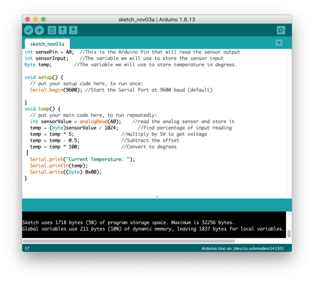Click 'Global variables use 211 bytes' console line
Screen dimensions: 314x281
(154, 229)
